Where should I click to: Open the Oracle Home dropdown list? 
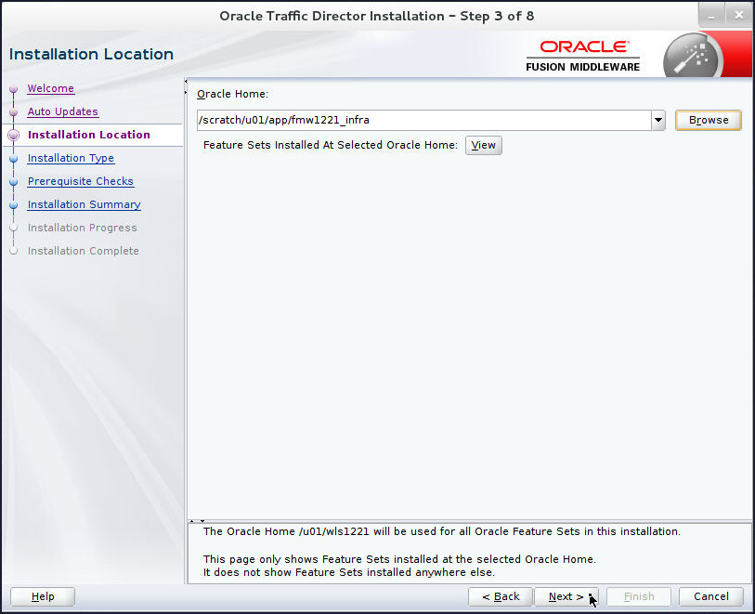pyautogui.click(x=658, y=120)
